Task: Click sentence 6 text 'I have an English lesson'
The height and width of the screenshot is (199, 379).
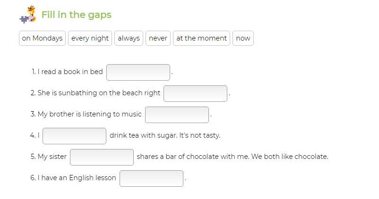Action: tap(77, 178)
